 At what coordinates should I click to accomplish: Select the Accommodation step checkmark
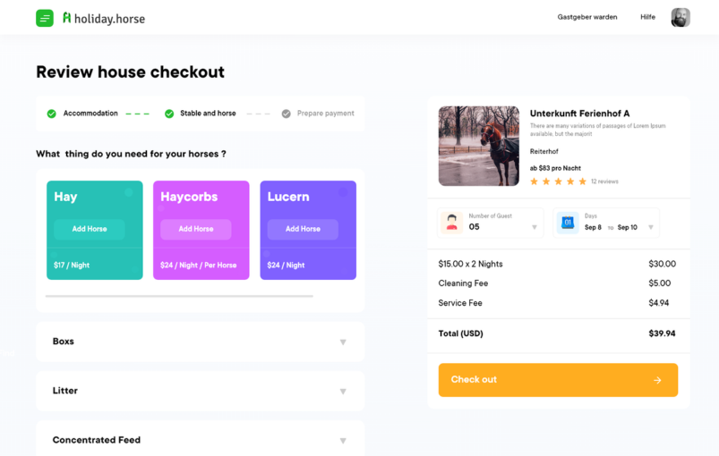[x=52, y=114]
